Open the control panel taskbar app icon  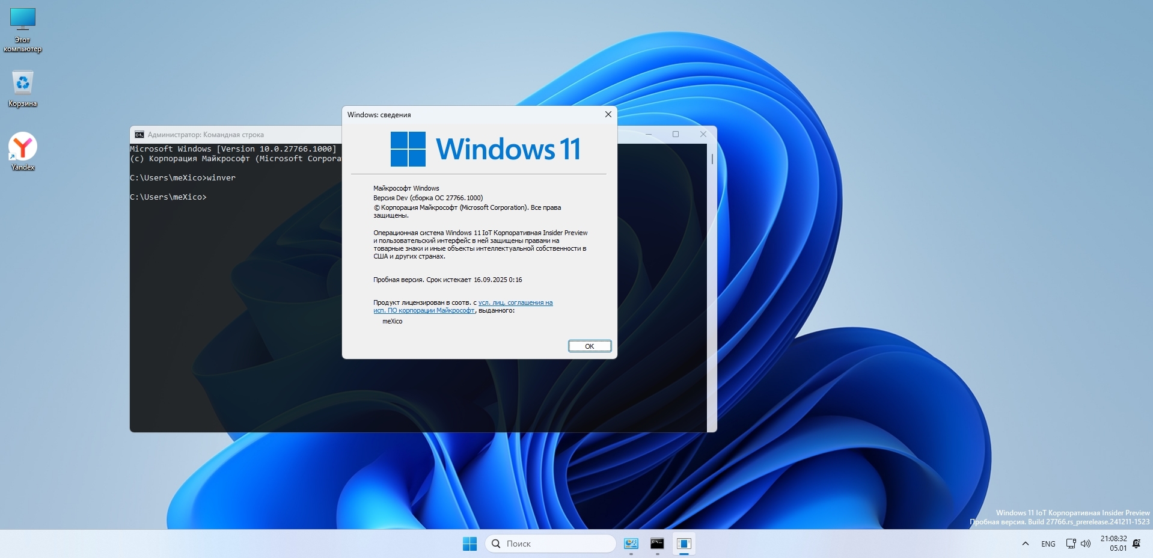coord(631,544)
